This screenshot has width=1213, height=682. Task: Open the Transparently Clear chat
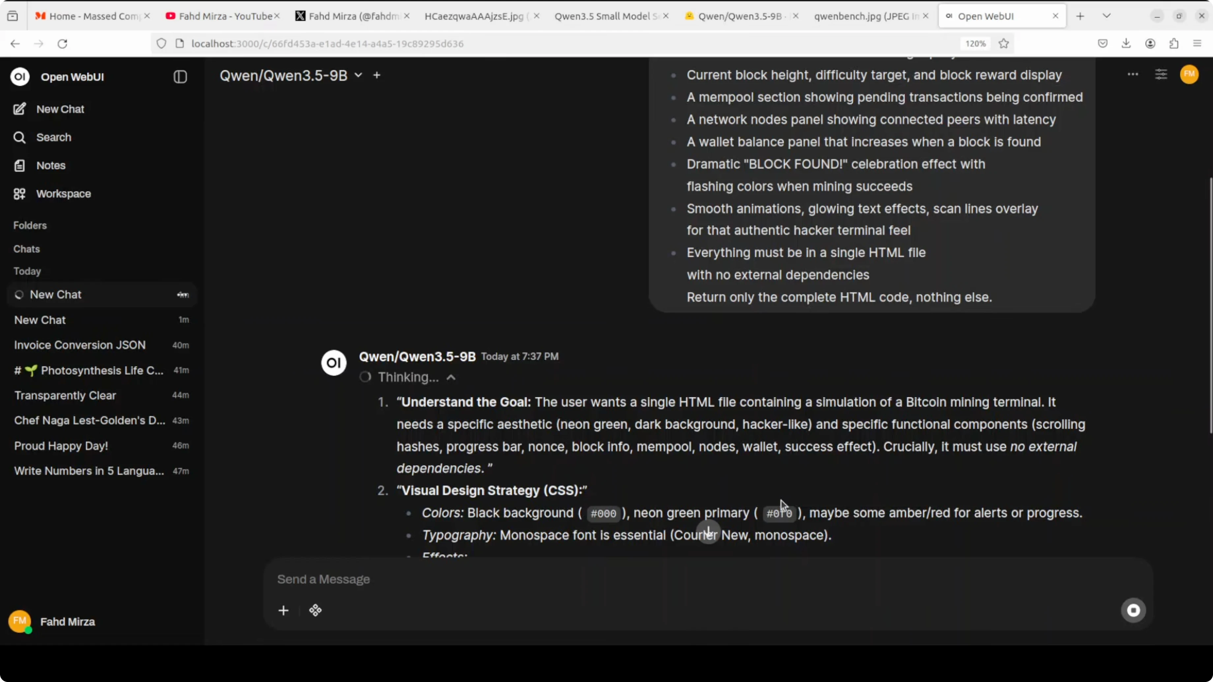point(65,395)
